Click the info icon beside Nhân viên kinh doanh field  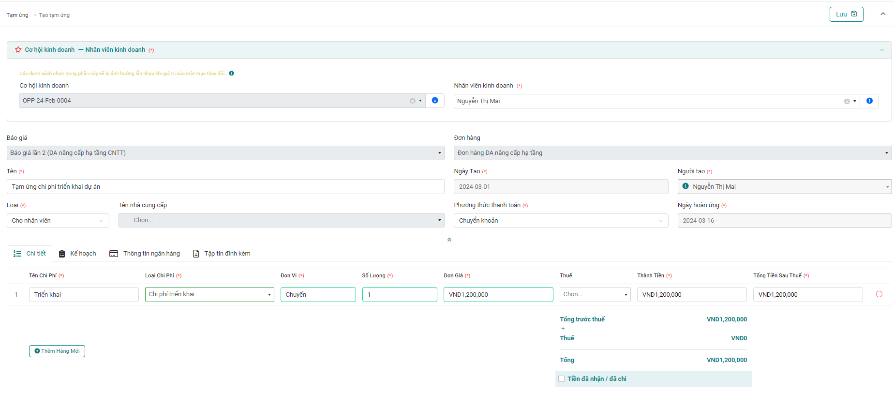point(869,101)
